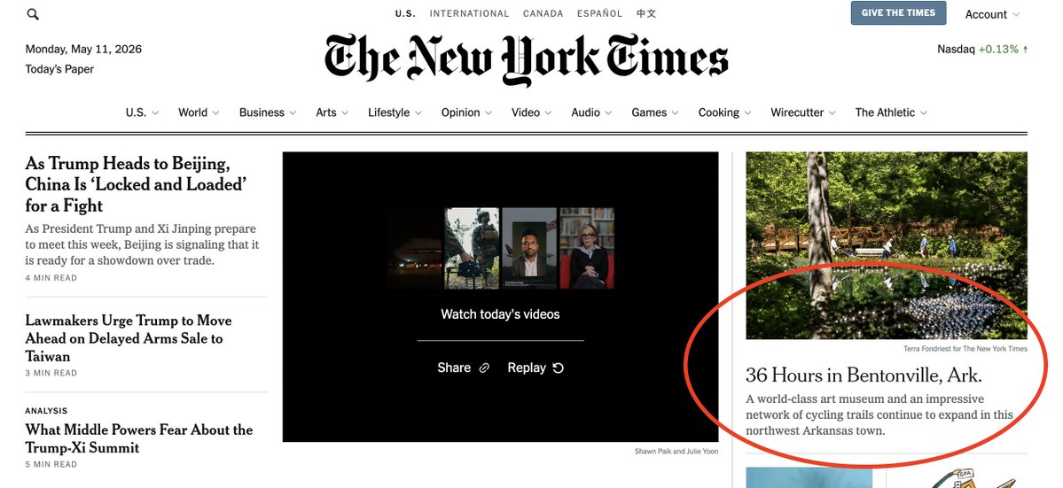This screenshot has width=1063, height=488.
Task: Click 'Watch today's videos' label
Action: coord(500,314)
